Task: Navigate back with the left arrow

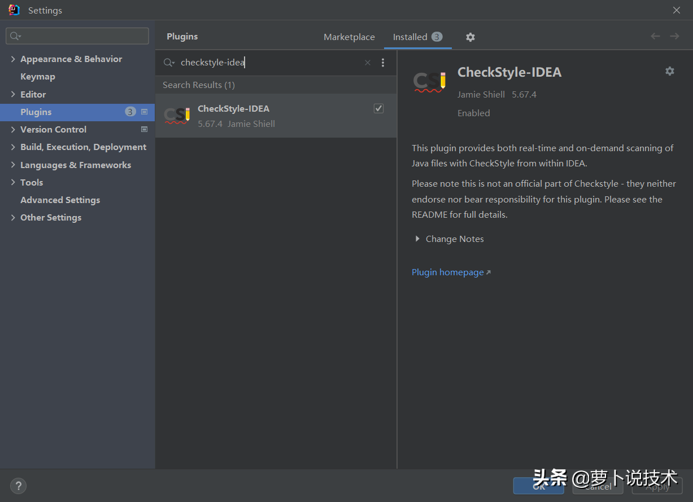Action: [655, 36]
